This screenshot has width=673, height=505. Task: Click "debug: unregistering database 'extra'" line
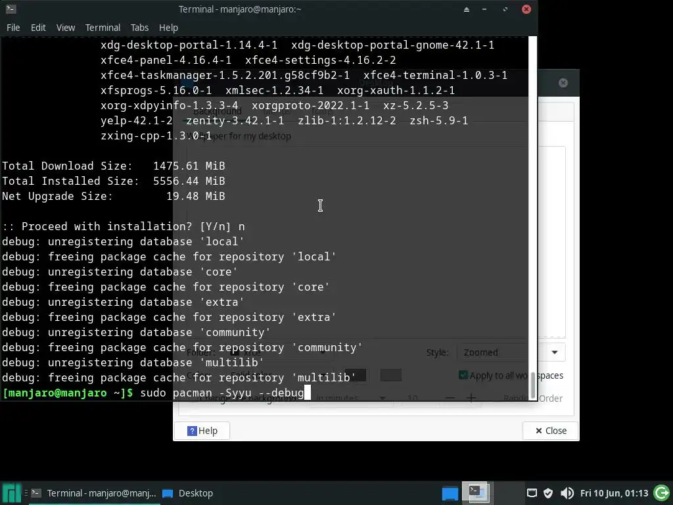(x=123, y=302)
